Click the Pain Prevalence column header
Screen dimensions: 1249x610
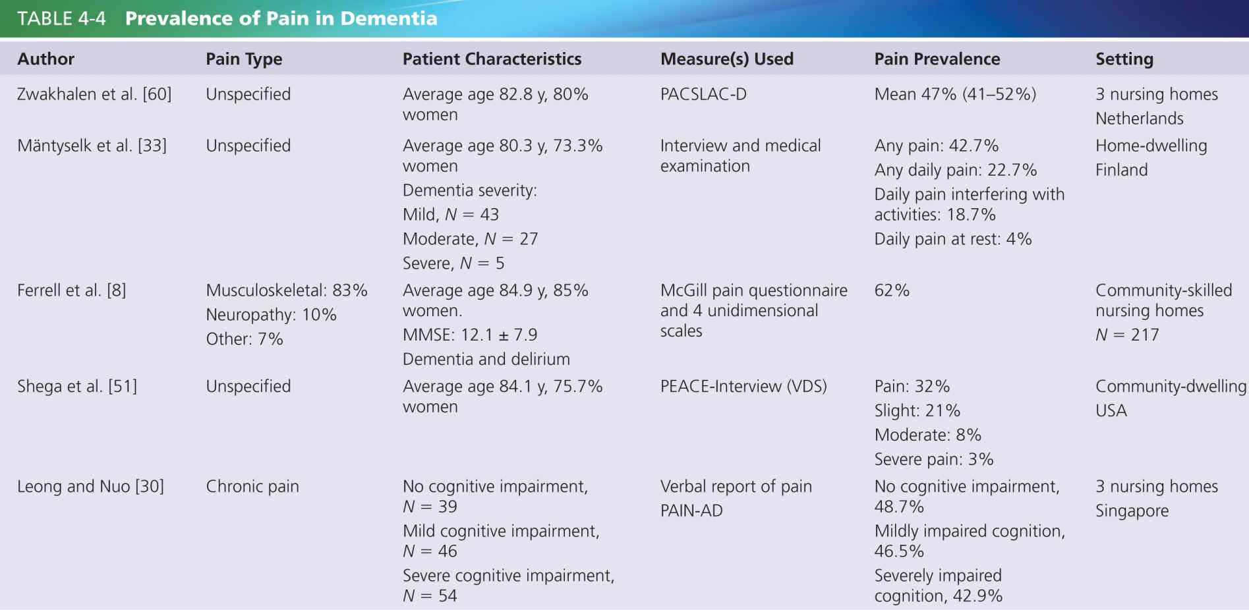(937, 59)
